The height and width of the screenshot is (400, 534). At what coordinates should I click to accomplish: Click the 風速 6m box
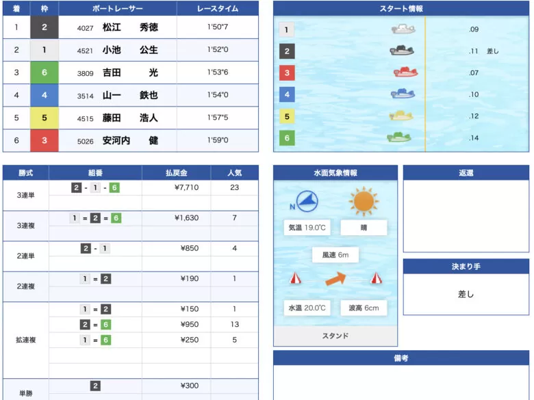(x=335, y=255)
